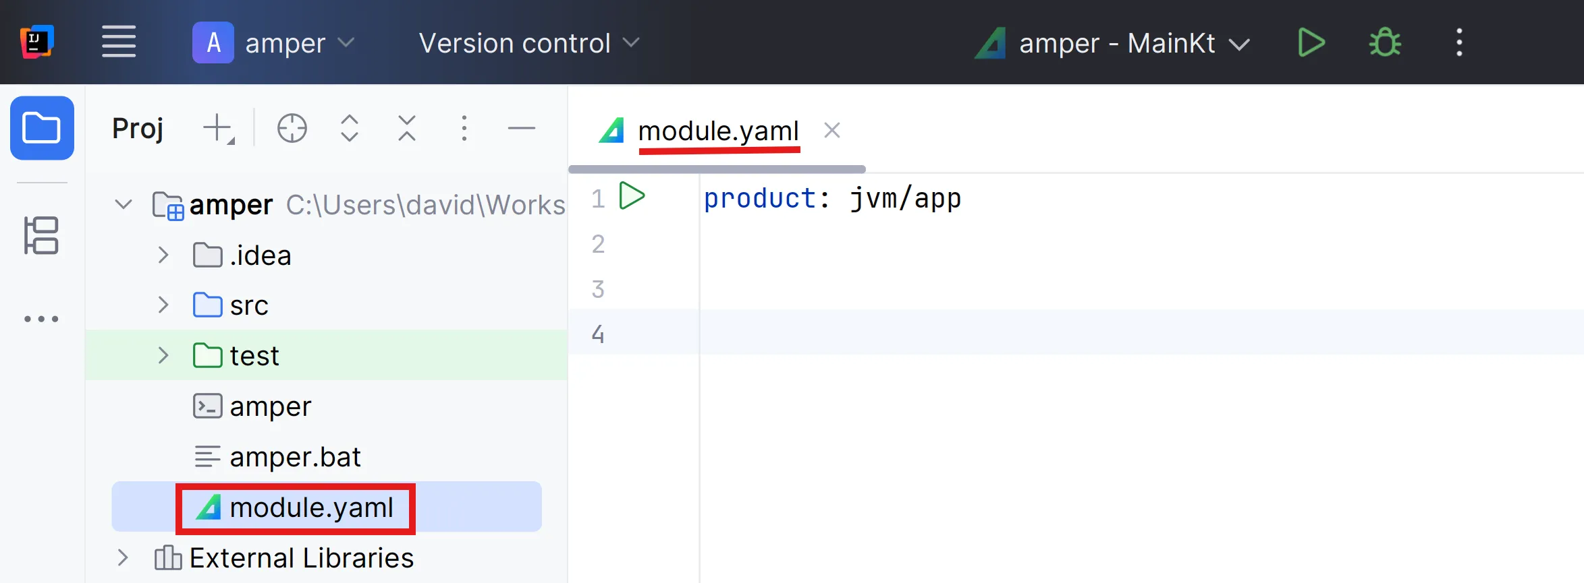Image resolution: width=1584 pixels, height=583 pixels.
Task: Expand selected nodes in the project tree
Action: pyautogui.click(x=349, y=128)
